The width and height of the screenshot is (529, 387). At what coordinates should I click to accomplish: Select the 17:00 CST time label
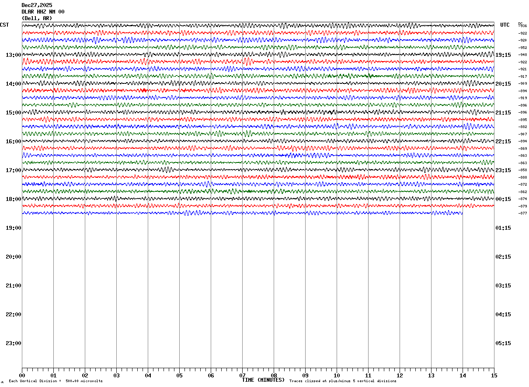pyautogui.click(x=14, y=170)
